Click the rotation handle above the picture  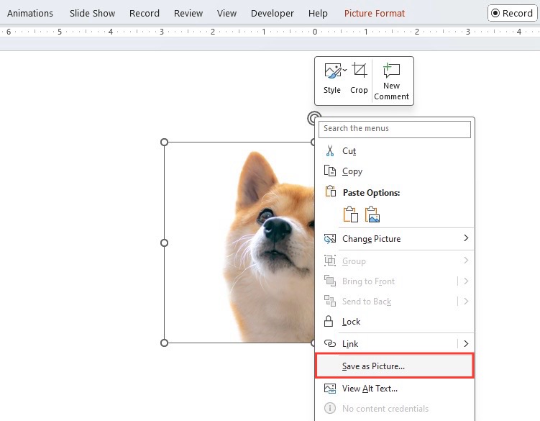(313, 118)
